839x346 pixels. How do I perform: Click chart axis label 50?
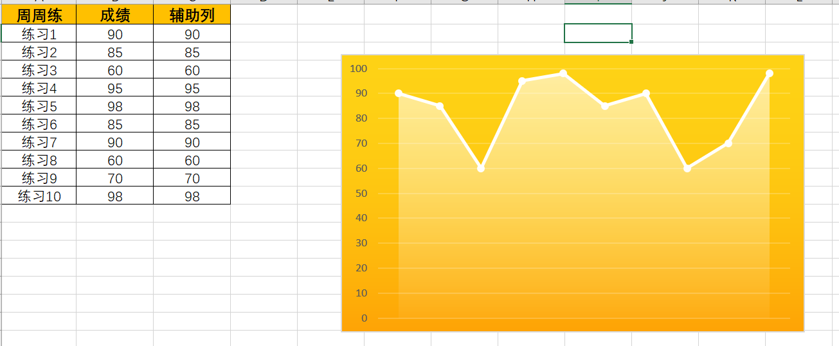pyautogui.click(x=361, y=193)
